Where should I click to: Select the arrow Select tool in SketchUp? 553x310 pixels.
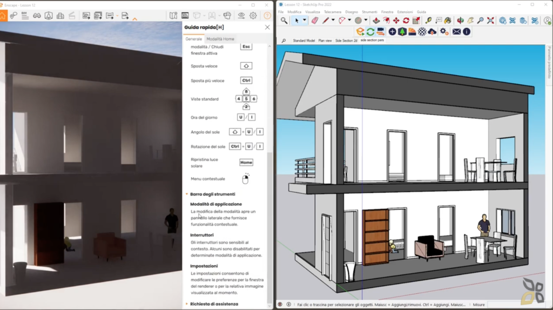pos(296,21)
